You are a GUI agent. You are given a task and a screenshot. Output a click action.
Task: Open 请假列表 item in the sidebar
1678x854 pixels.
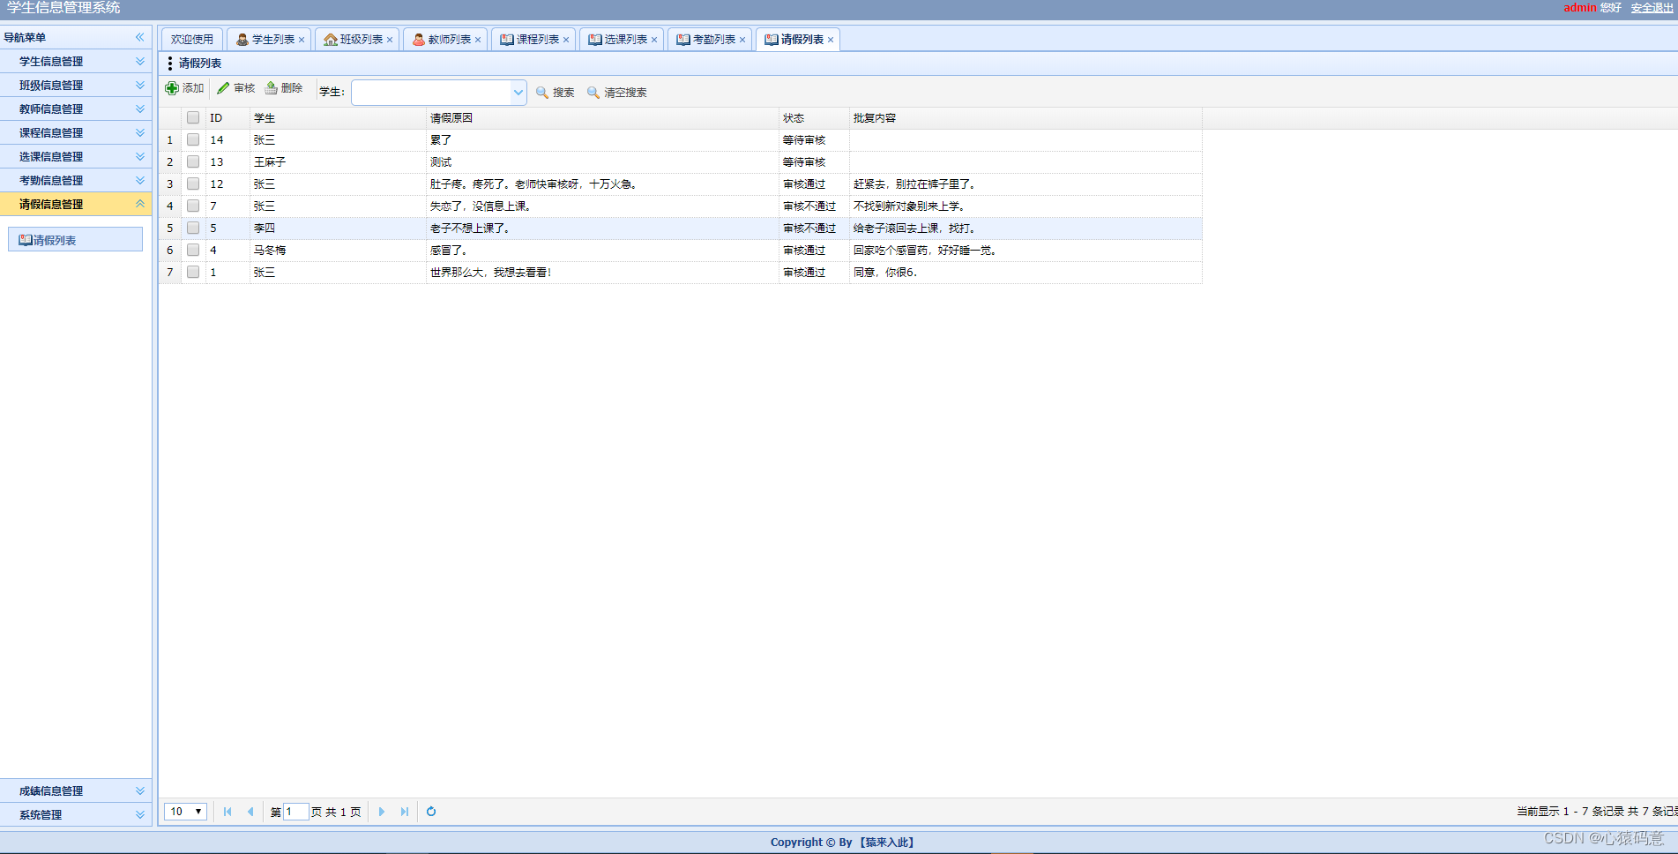[x=75, y=240]
